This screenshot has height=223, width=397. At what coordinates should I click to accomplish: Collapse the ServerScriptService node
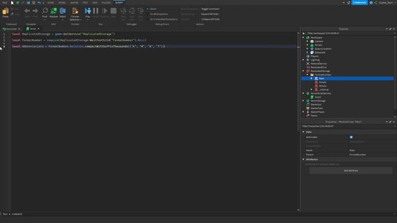(303, 94)
